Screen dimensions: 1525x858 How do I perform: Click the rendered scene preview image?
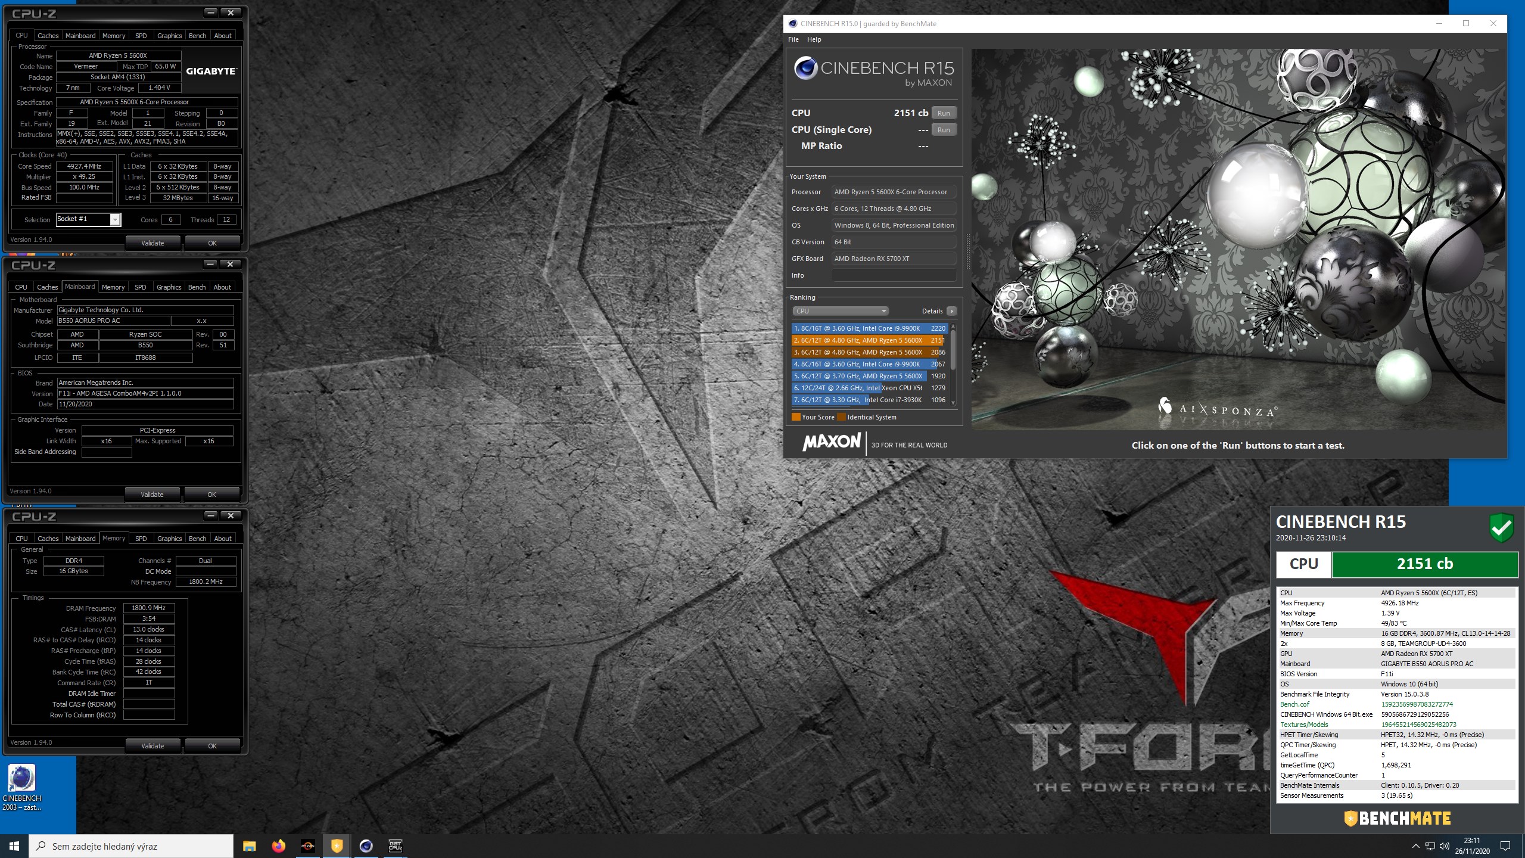pyautogui.click(x=1238, y=239)
